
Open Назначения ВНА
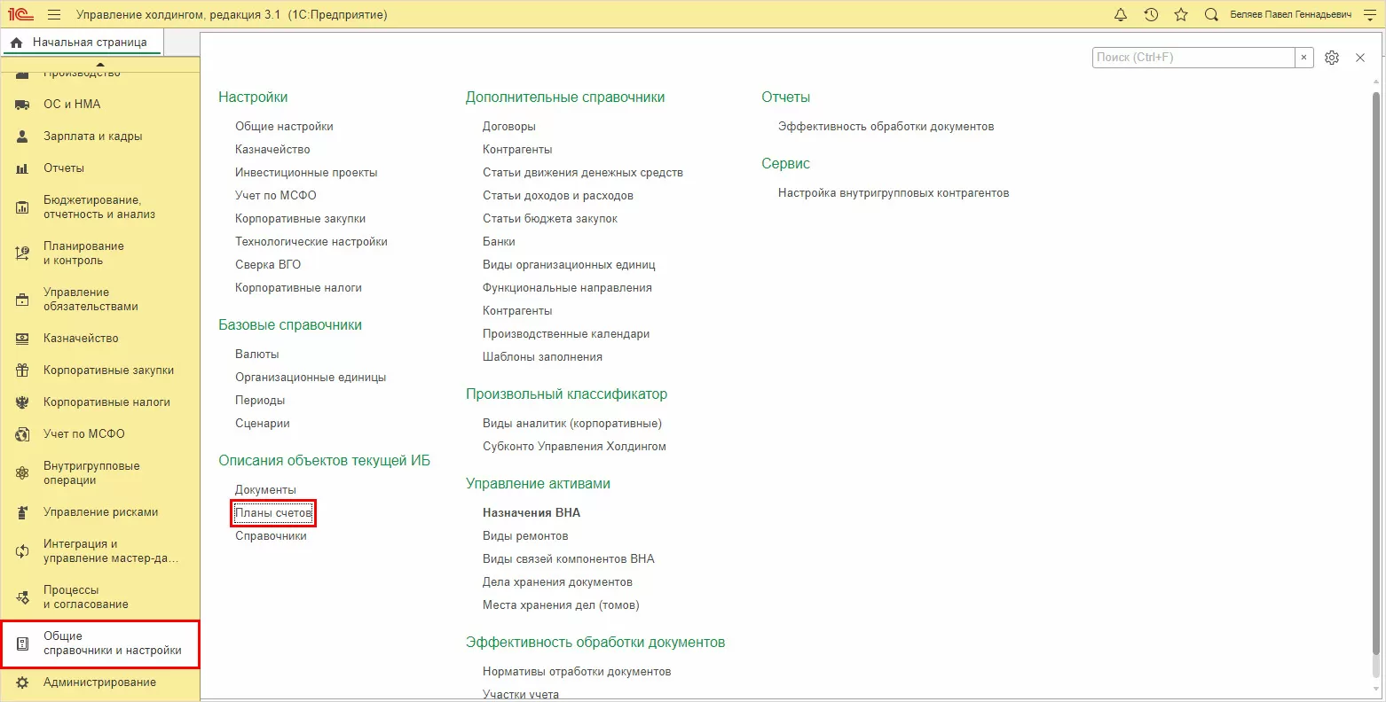tap(532, 513)
